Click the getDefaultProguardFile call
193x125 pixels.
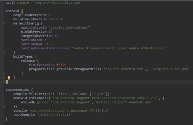(x=78, y=69)
